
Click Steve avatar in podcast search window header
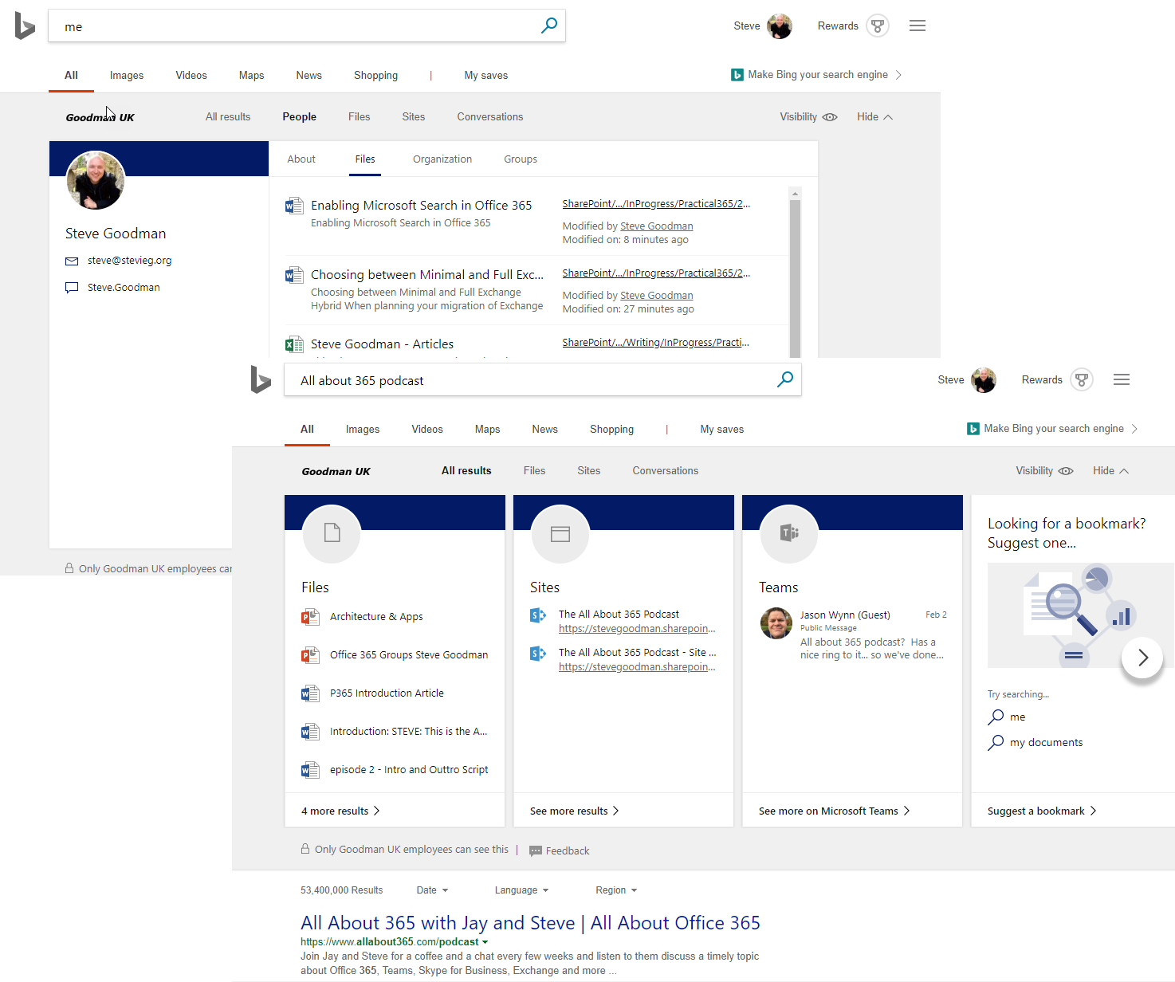click(x=984, y=380)
